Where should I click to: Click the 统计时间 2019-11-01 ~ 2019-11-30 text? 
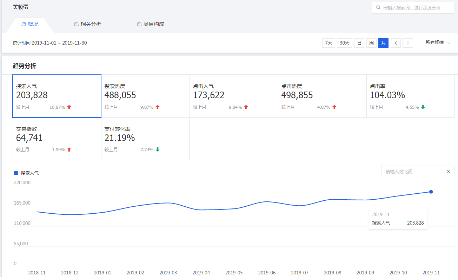50,43
